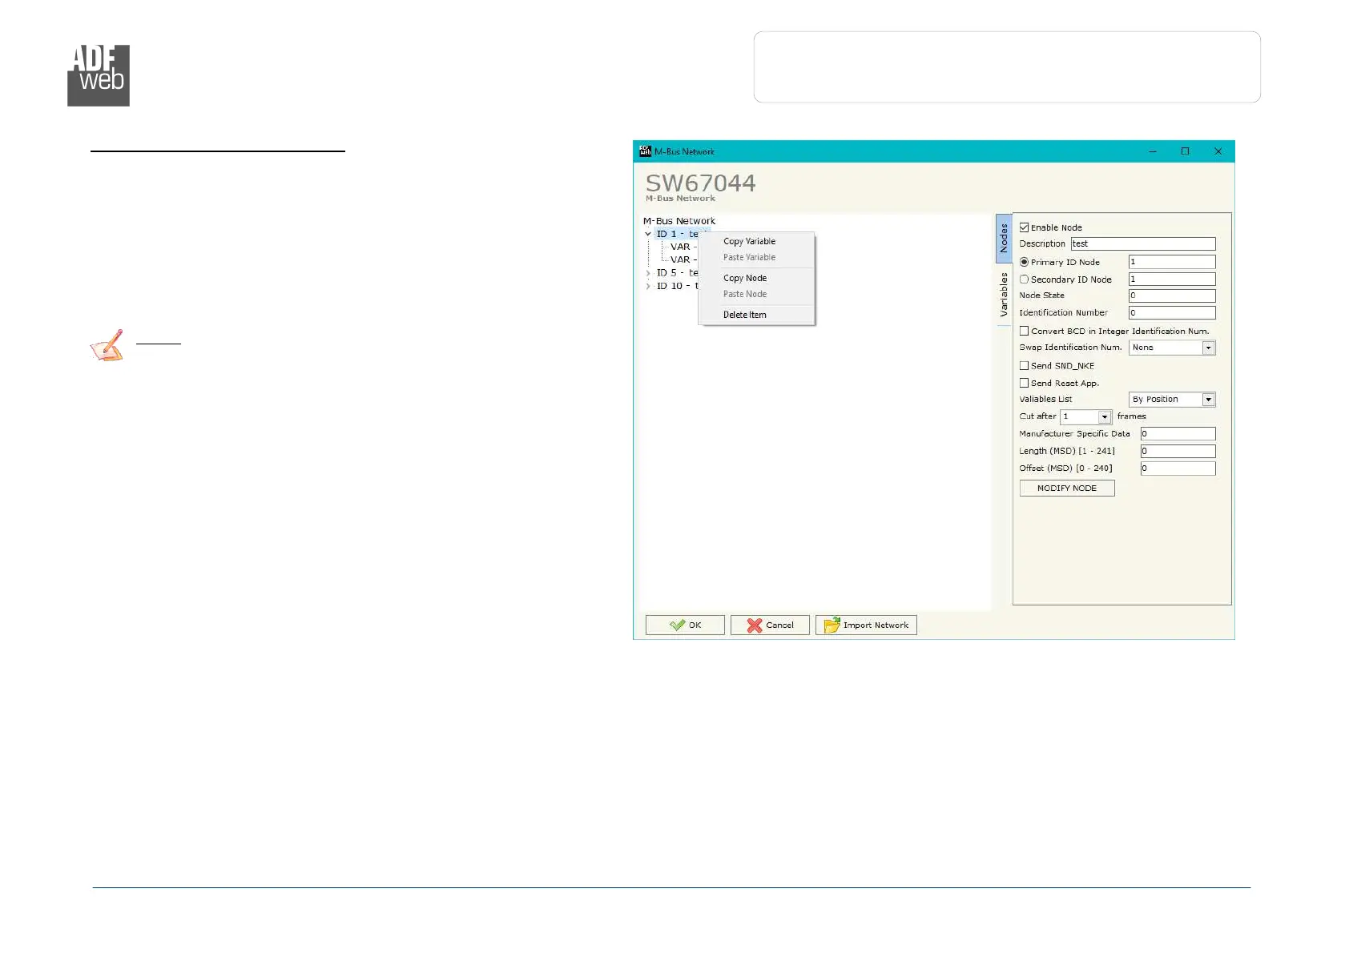Toggle the Enable Node checkbox
This screenshot has width=1349, height=953.
coord(1024,227)
